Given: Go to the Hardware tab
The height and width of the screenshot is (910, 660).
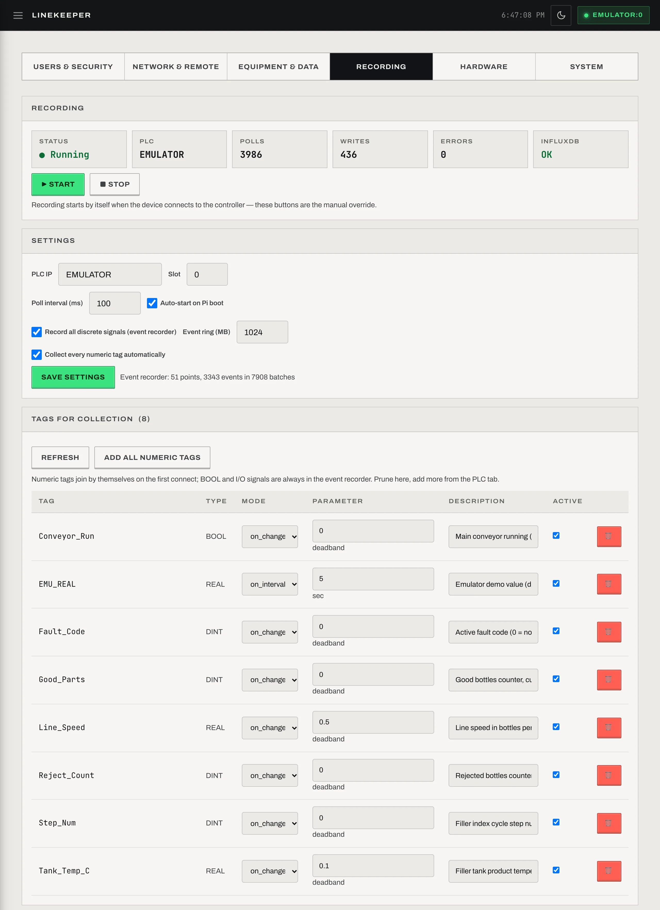Looking at the screenshot, I should [x=484, y=67].
